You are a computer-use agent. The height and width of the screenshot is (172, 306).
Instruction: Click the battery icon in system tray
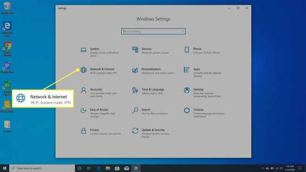[x=272, y=168]
